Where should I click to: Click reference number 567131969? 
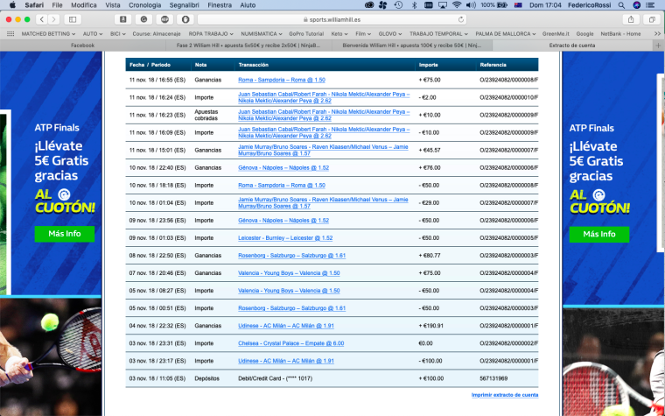(493, 378)
